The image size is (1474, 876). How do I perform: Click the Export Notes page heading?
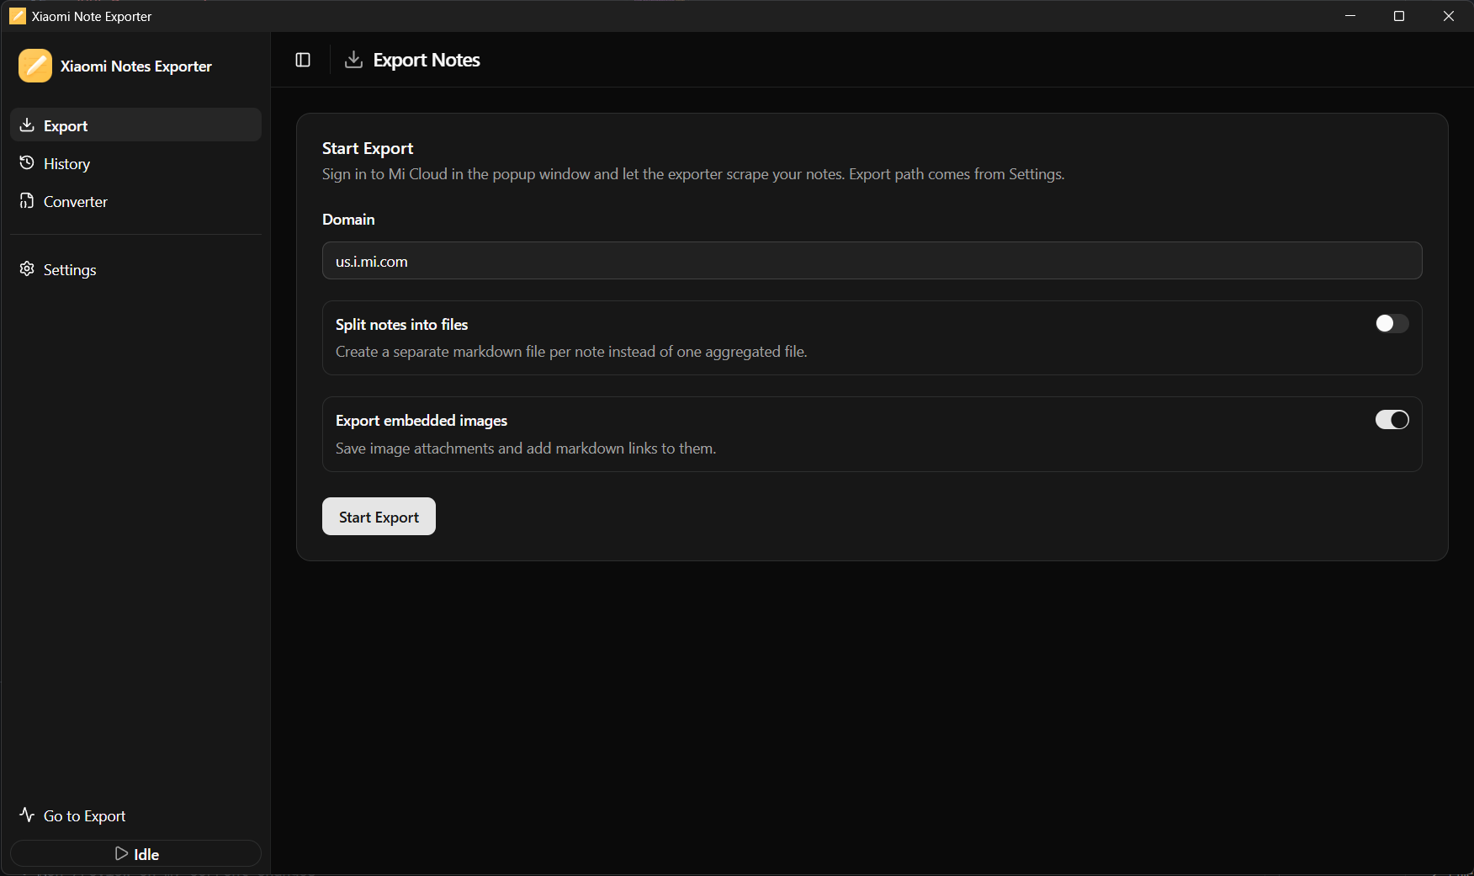(427, 60)
